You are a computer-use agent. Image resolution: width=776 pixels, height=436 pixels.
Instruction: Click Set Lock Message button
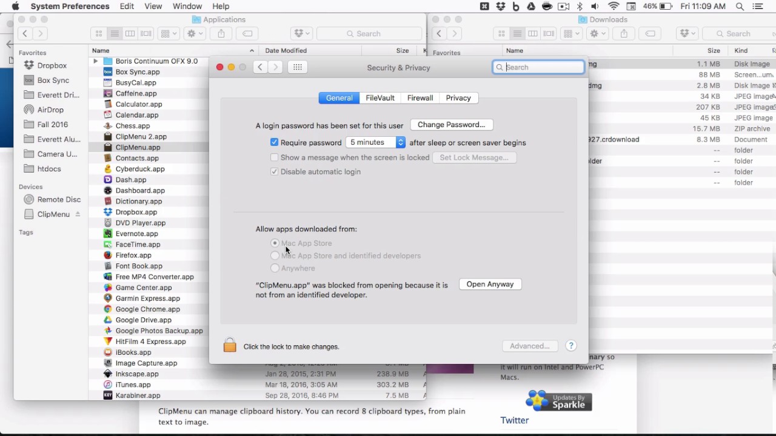474,157
